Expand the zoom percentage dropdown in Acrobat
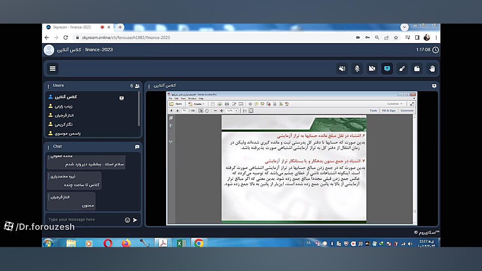Viewport: 482px width, 271px height. [237, 111]
